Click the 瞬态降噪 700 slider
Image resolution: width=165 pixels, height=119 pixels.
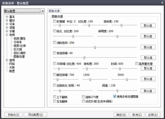coord(66,79)
